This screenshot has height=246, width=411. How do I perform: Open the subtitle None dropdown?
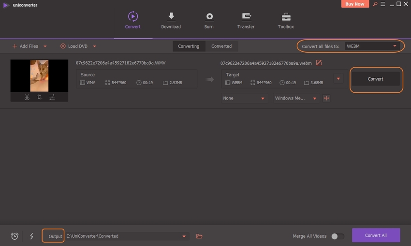244,98
